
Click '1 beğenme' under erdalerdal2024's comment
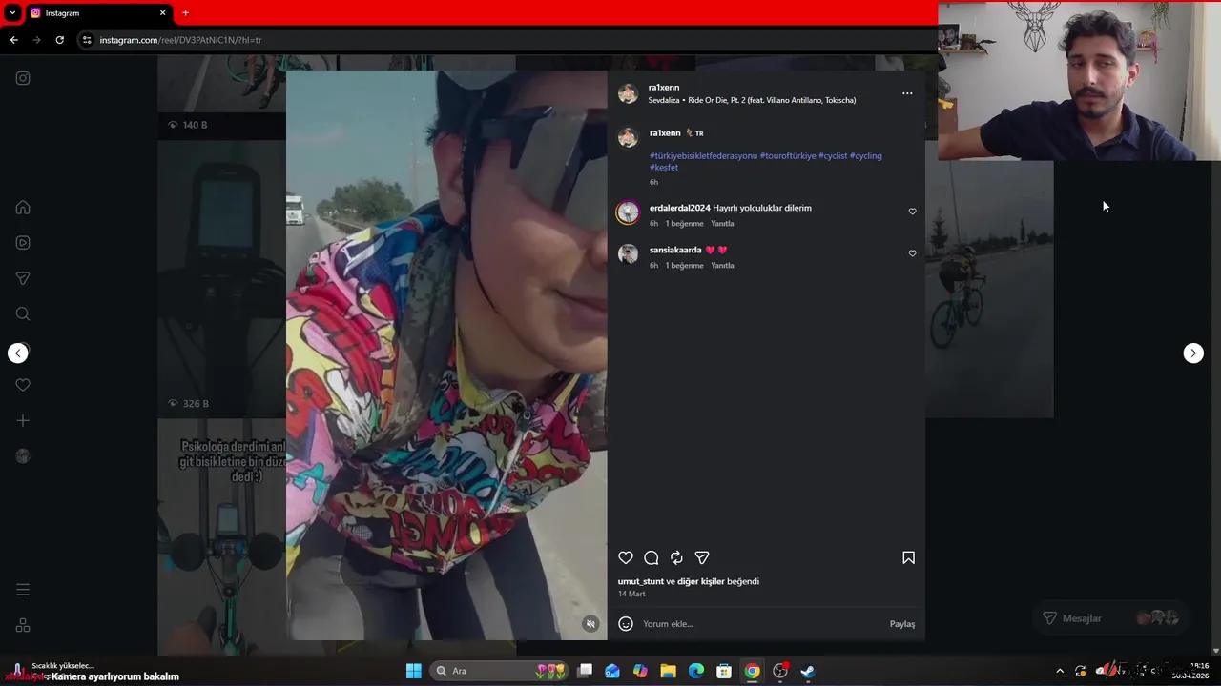[x=684, y=224]
